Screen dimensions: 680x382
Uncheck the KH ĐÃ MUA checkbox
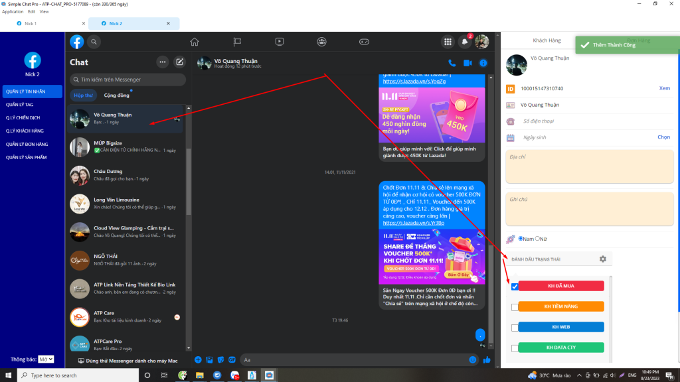point(515,286)
